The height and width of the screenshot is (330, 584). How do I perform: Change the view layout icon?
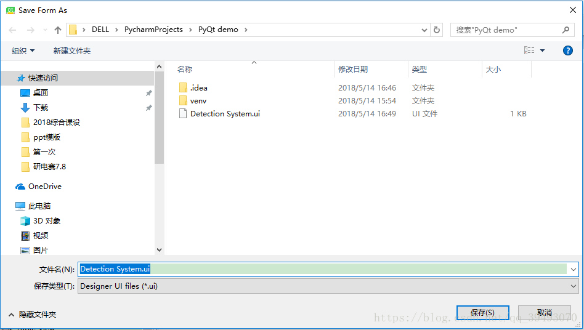(x=529, y=50)
